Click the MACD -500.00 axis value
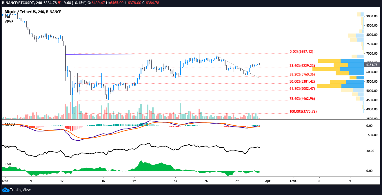382x195 pixels. click(372, 135)
